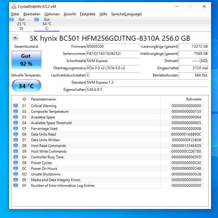Image resolution: width=218 pixels, height=218 pixels.
Task: Click the status orb for Number of Error Information Log Entries
Action: click(16, 186)
